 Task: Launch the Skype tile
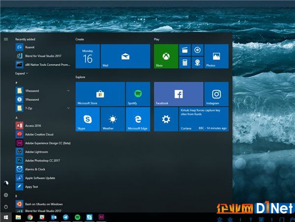coord(88,119)
